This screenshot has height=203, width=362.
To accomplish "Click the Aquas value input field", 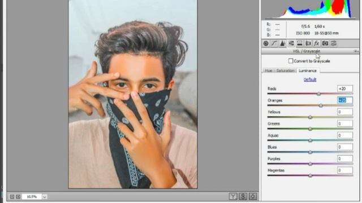I will pyautogui.click(x=345, y=135).
